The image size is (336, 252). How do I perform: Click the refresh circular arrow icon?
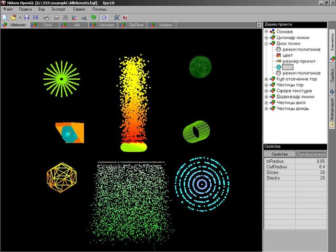coord(104,18)
